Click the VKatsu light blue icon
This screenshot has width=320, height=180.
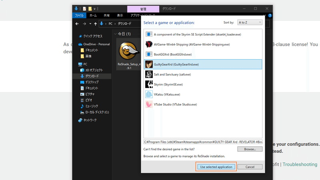pyautogui.click(x=149, y=94)
